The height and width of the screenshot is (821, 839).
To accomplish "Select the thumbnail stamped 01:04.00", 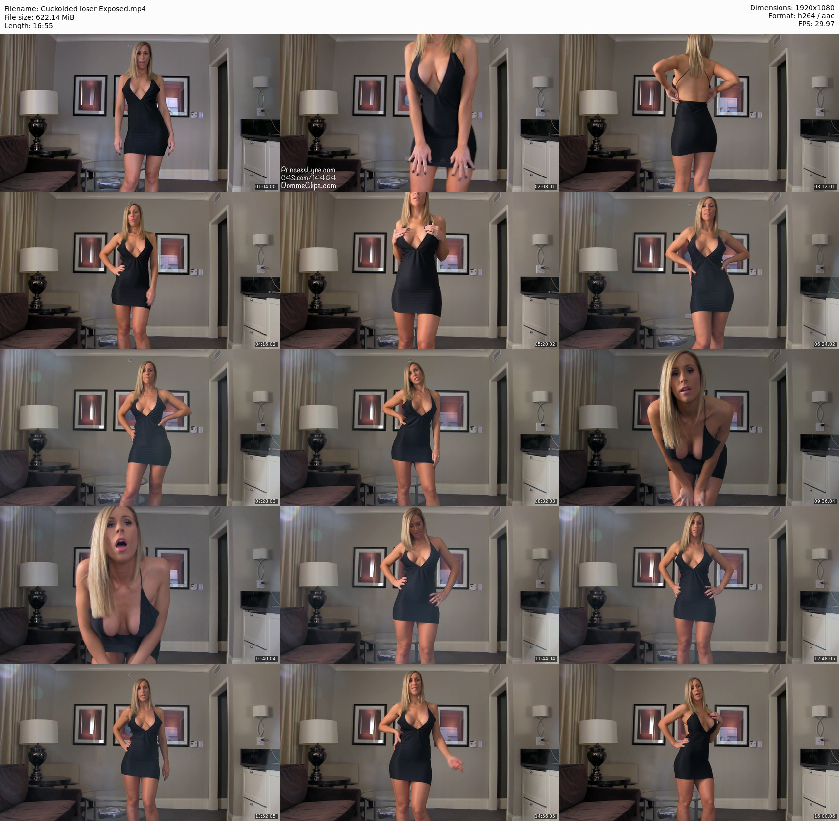I will (x=140, y=113).
